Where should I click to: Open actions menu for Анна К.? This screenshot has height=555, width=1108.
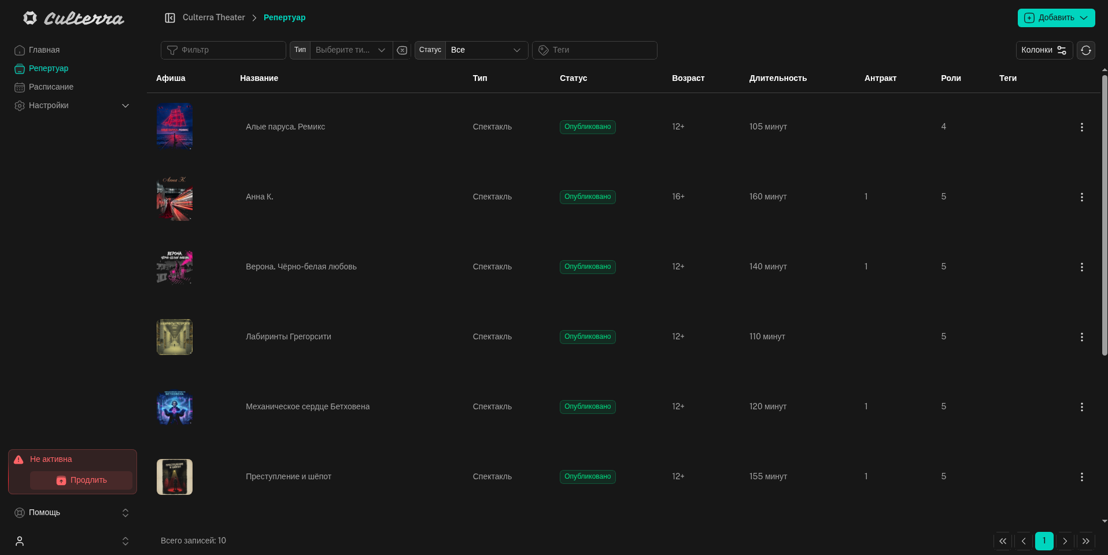1081,197
